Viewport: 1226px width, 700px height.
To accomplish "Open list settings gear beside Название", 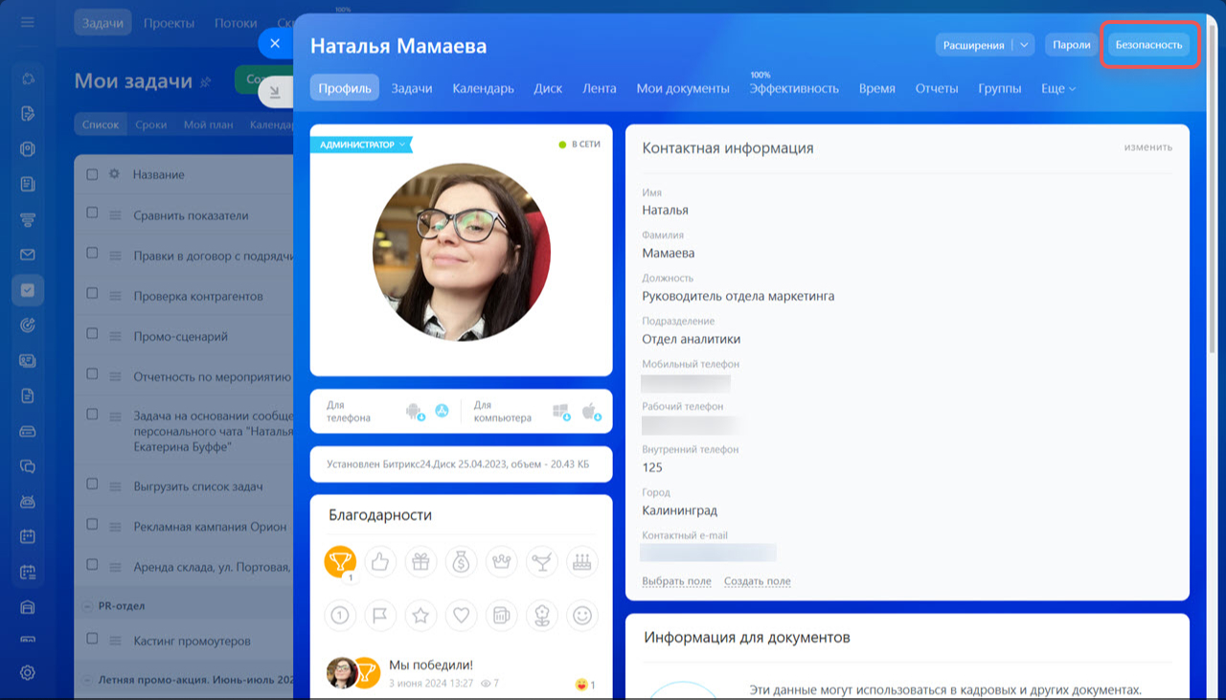I will click(115, 174).
